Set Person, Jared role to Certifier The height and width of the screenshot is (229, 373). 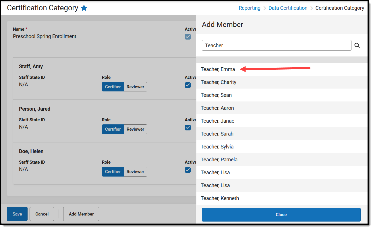(113, 129)
